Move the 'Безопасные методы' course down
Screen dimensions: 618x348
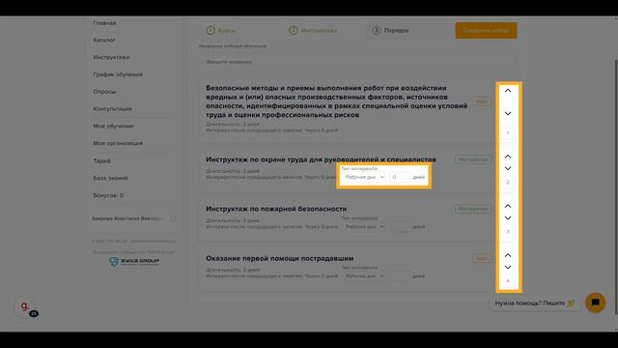click(508, 114)
